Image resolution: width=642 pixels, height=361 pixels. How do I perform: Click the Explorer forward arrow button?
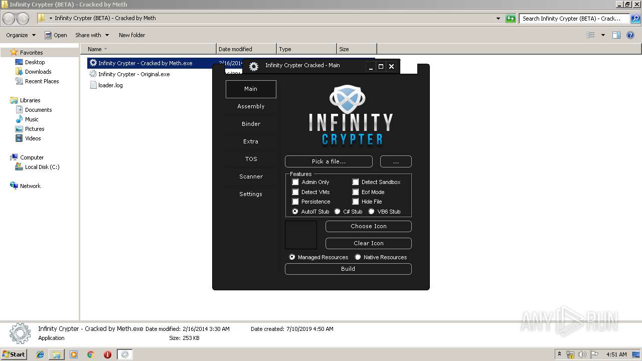pos(23,19)
